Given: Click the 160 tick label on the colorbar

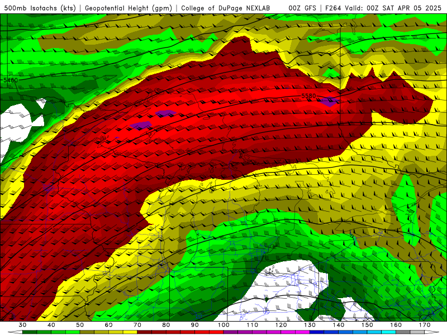Looking at the screenshot, I should pyautogui.click(x=396, y=325).
